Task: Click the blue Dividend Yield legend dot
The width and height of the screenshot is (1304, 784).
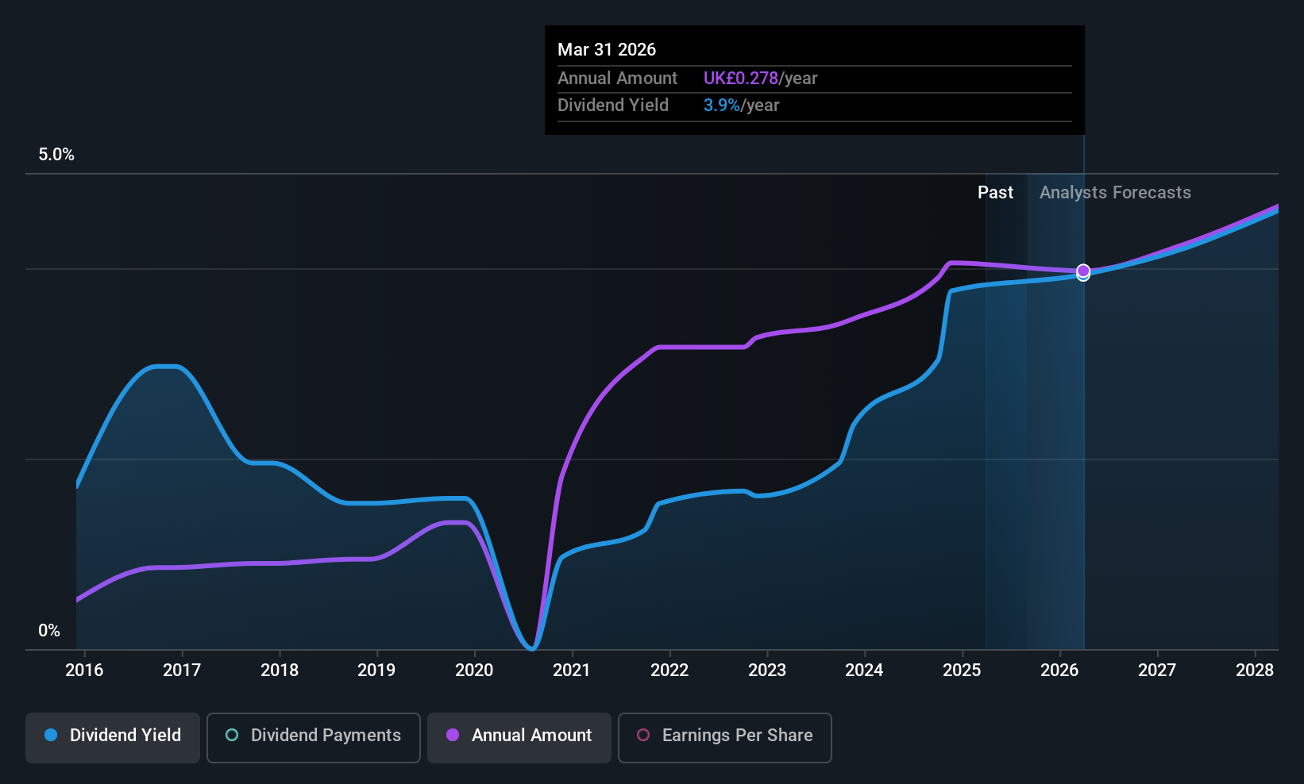Action: click(x=51, y=735)
